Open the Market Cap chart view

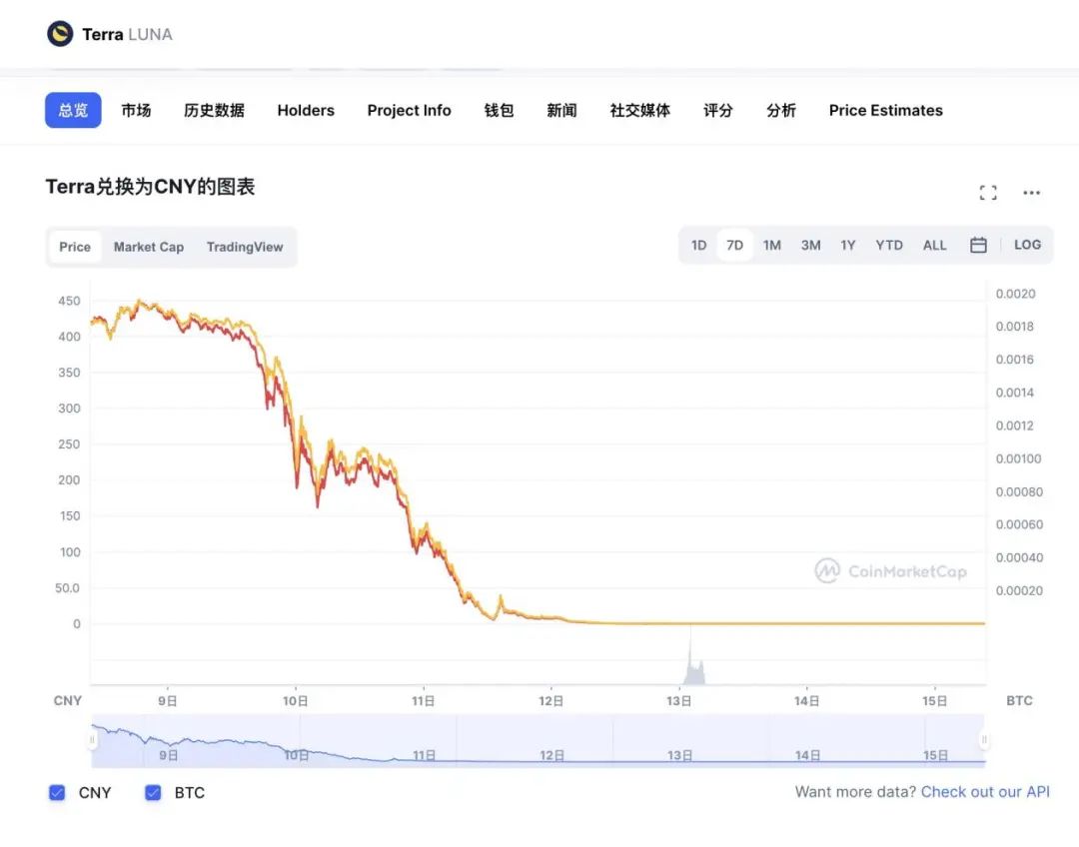coord(148,246)
